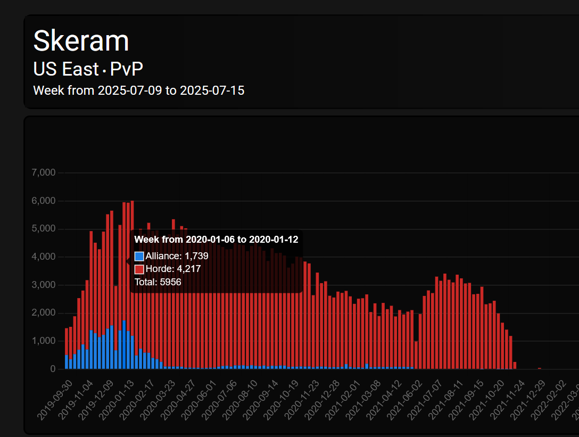Click the 1,000 y-axis label

(x=44, y=341)
